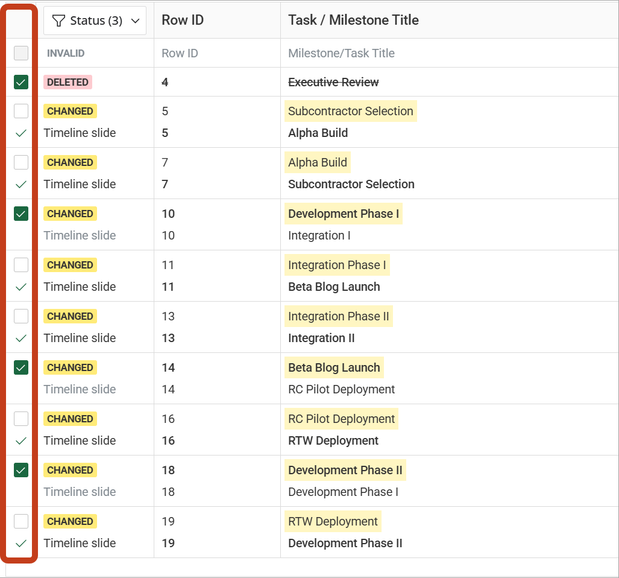
Task: Select the highlighted Development Phase I title
Action: pos(343,214)
